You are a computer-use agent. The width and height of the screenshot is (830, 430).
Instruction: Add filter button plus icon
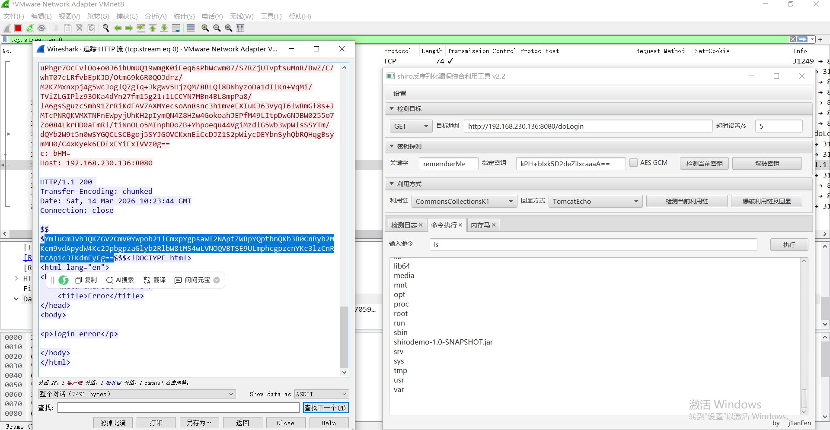pyautogui.click(x=820, y=39)
